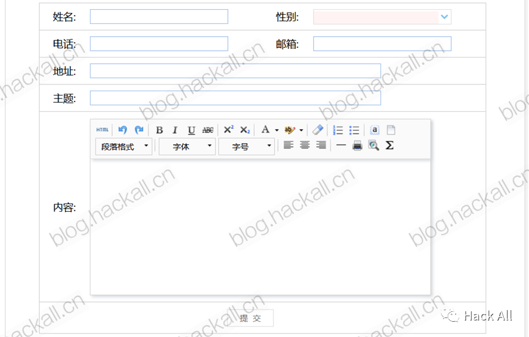Insert horizontal rule line
Viewport: 529px width, 337px height.
point(341,146)
